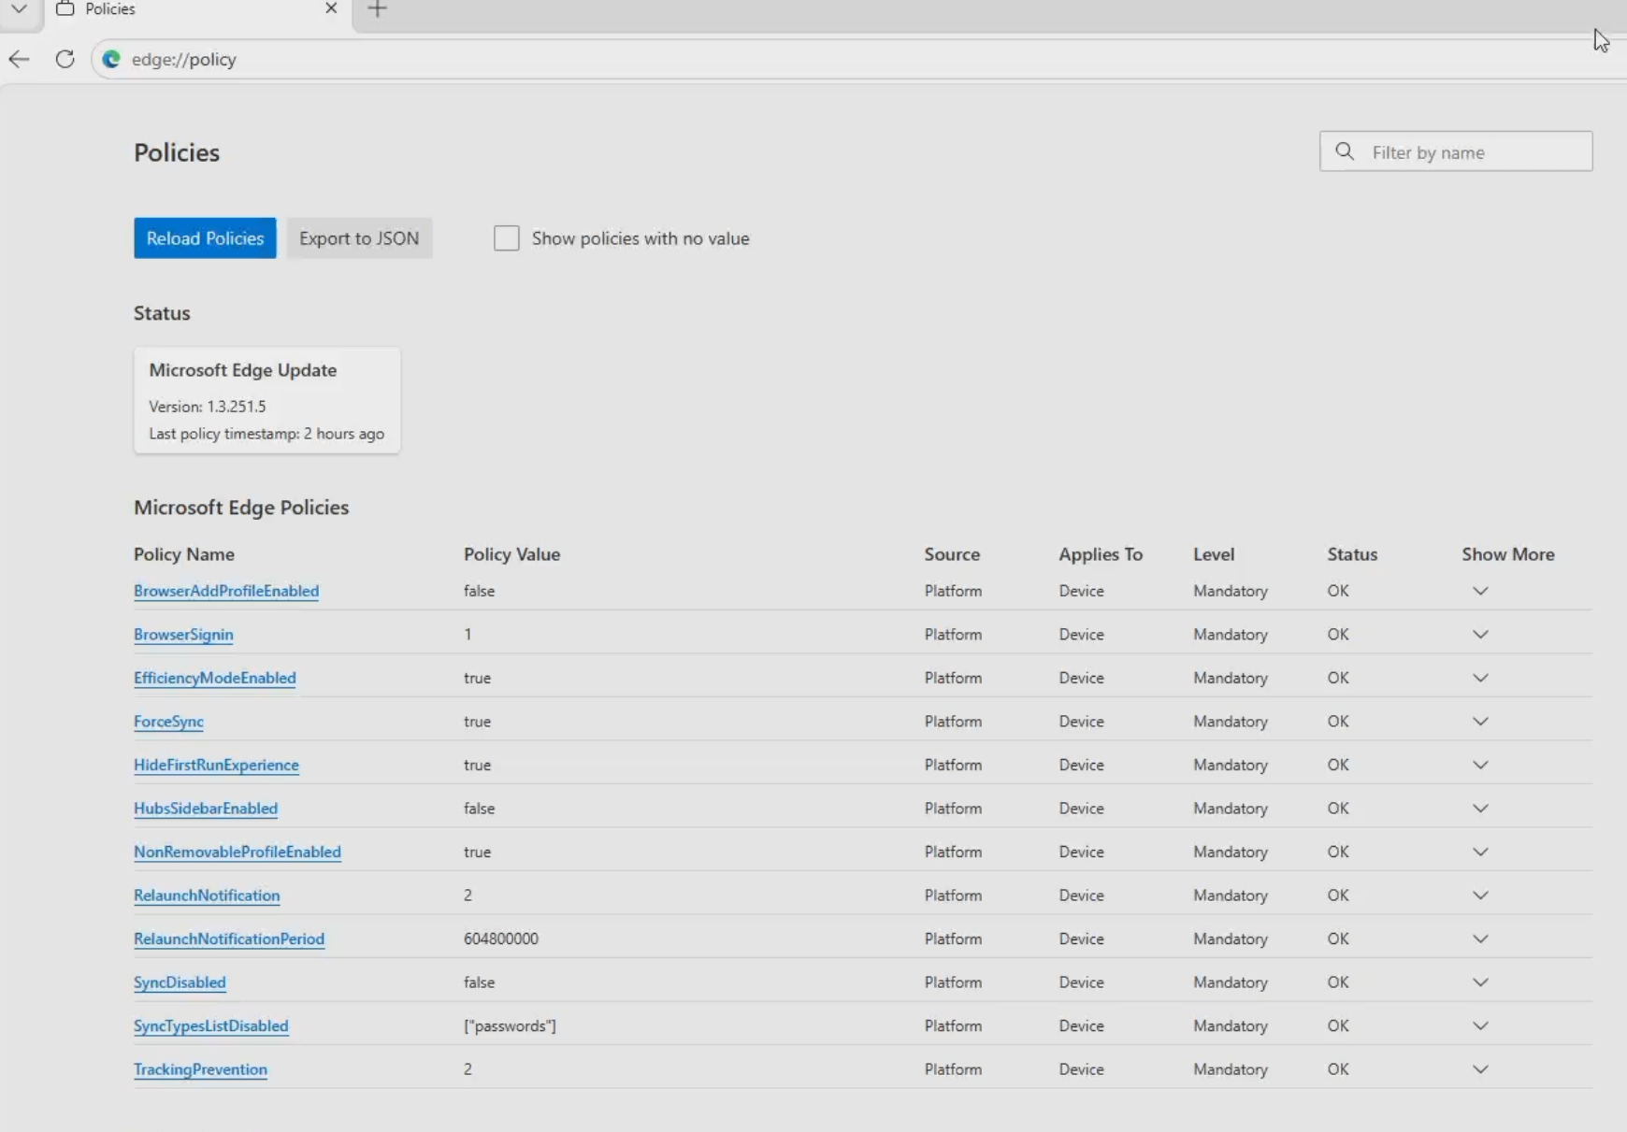Click Export to JSON button
Image resolution: width=1627 pixels, height=1132 pixels.
point(359,238)
